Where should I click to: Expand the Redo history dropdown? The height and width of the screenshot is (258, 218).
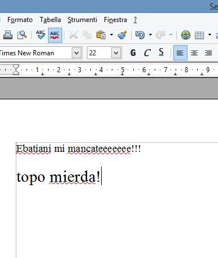[x=171, y=35]
